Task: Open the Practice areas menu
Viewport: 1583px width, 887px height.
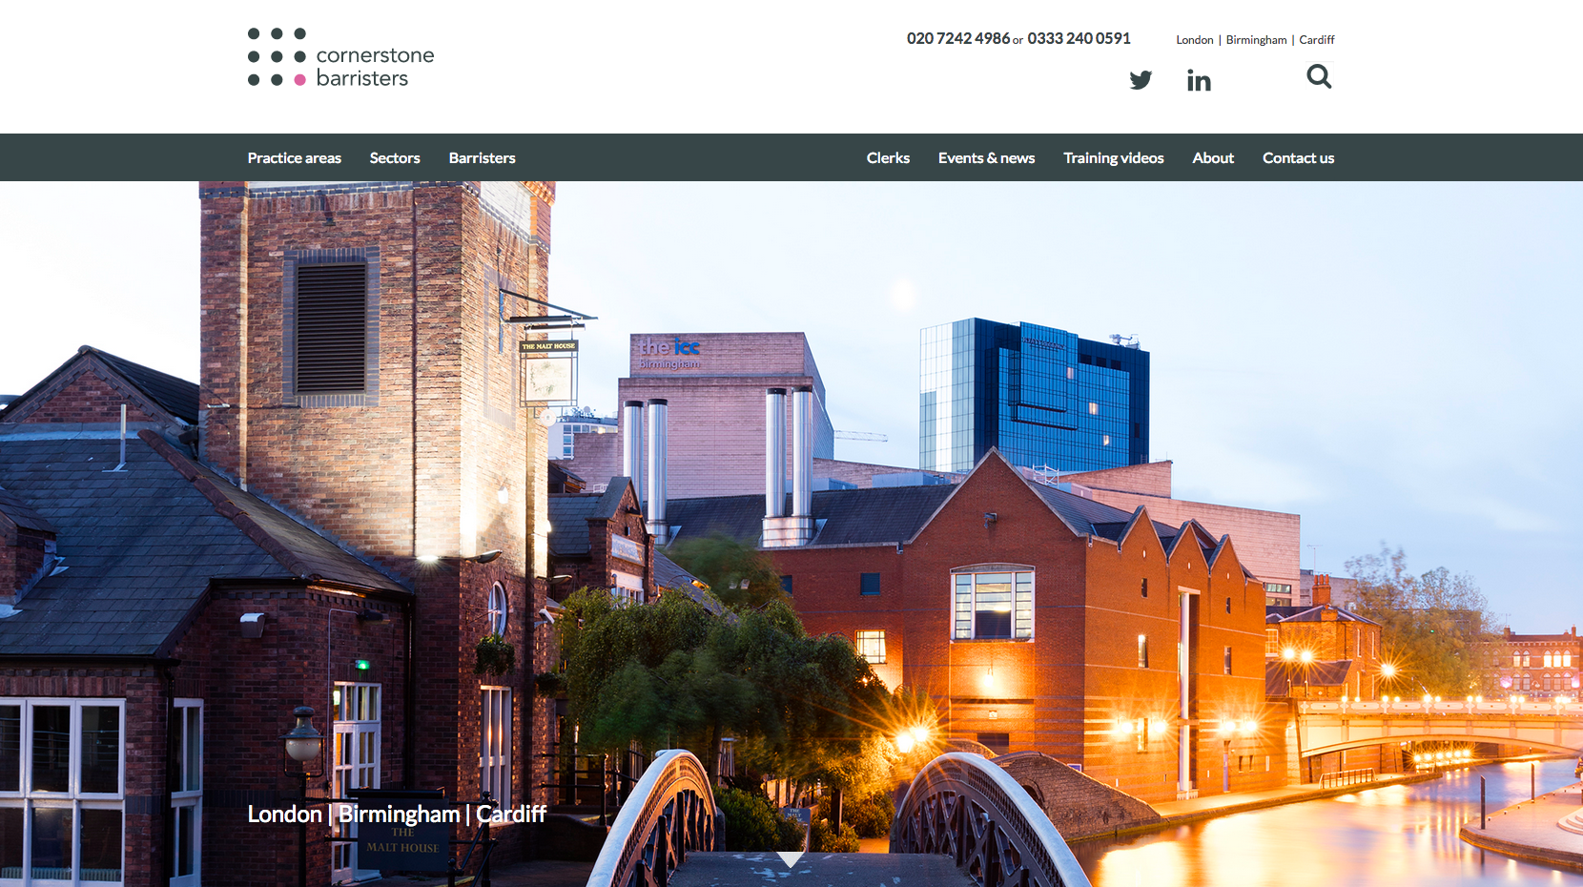Action: point(294,158)
